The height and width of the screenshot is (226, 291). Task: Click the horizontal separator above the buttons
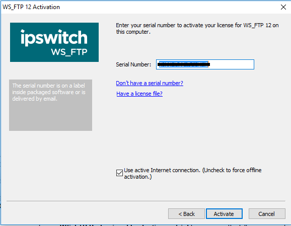146,201
